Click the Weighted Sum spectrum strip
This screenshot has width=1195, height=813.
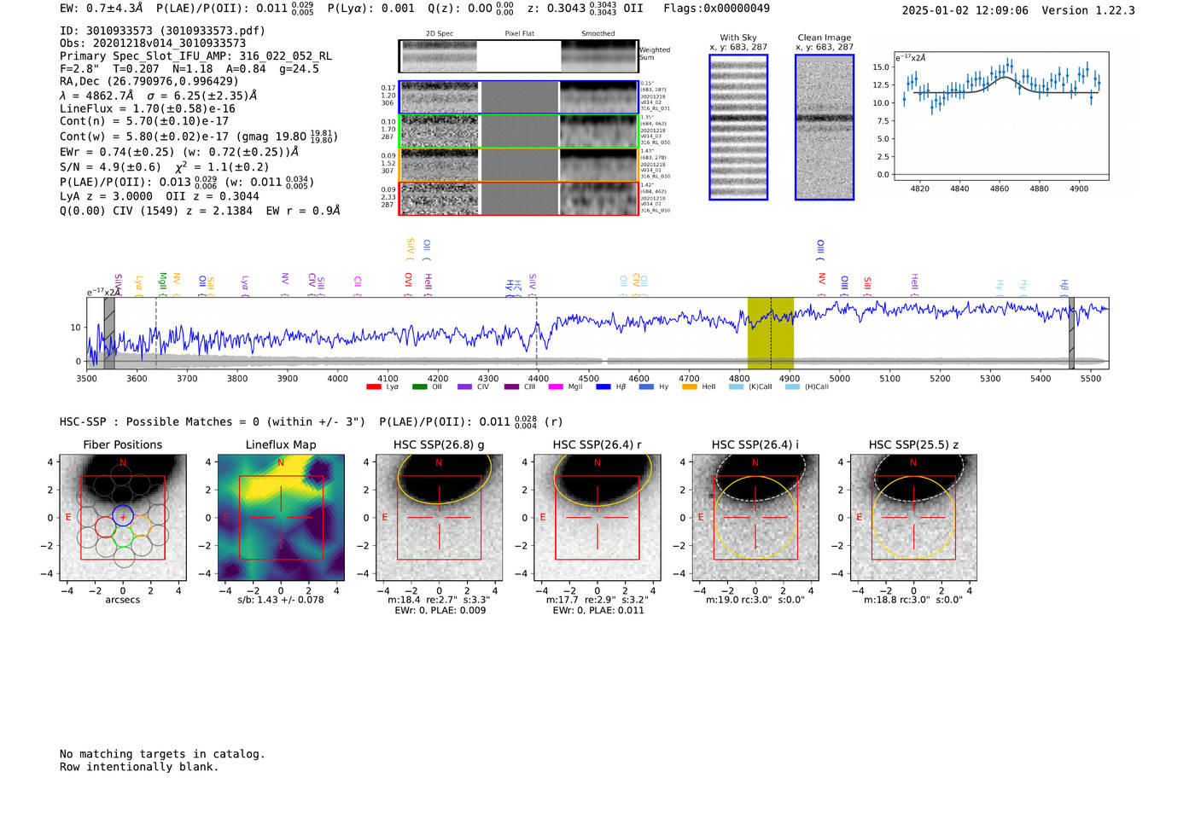519,56
